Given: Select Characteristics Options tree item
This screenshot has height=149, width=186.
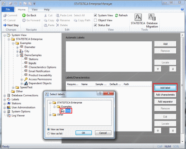Looking at the screenshot, I should tap(42, 67).
